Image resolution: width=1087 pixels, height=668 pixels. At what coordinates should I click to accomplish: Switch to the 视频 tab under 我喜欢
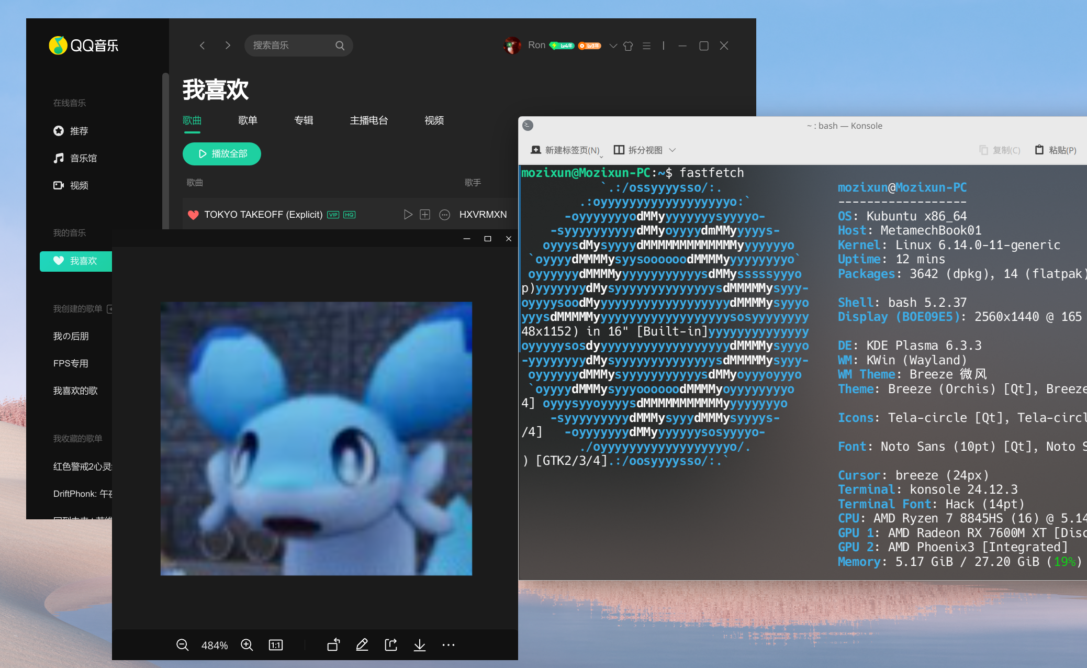[x=434, y=120]
